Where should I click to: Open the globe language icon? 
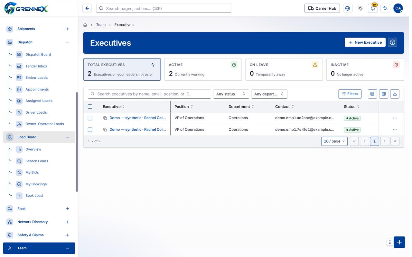348,8
